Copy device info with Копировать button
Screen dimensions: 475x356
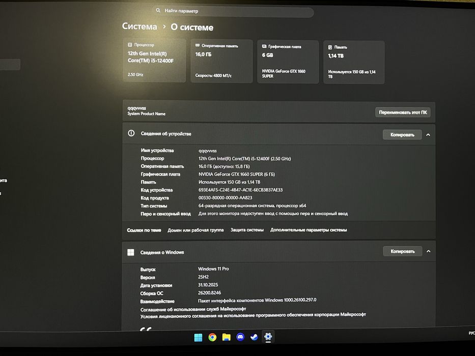pos(402,135)
